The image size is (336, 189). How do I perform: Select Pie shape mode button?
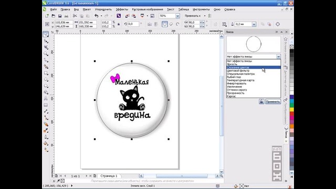click(x=171, y=24)
